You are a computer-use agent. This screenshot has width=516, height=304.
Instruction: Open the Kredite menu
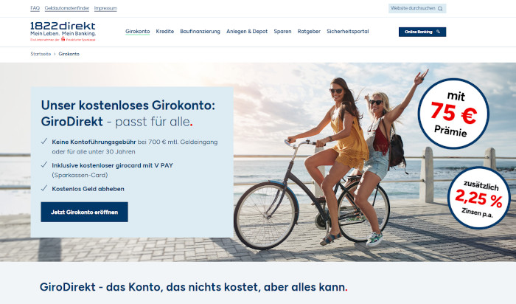click(165, 32)
